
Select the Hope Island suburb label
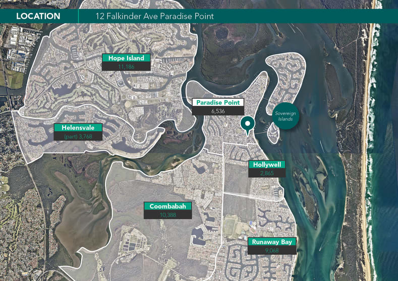[126, 58]
